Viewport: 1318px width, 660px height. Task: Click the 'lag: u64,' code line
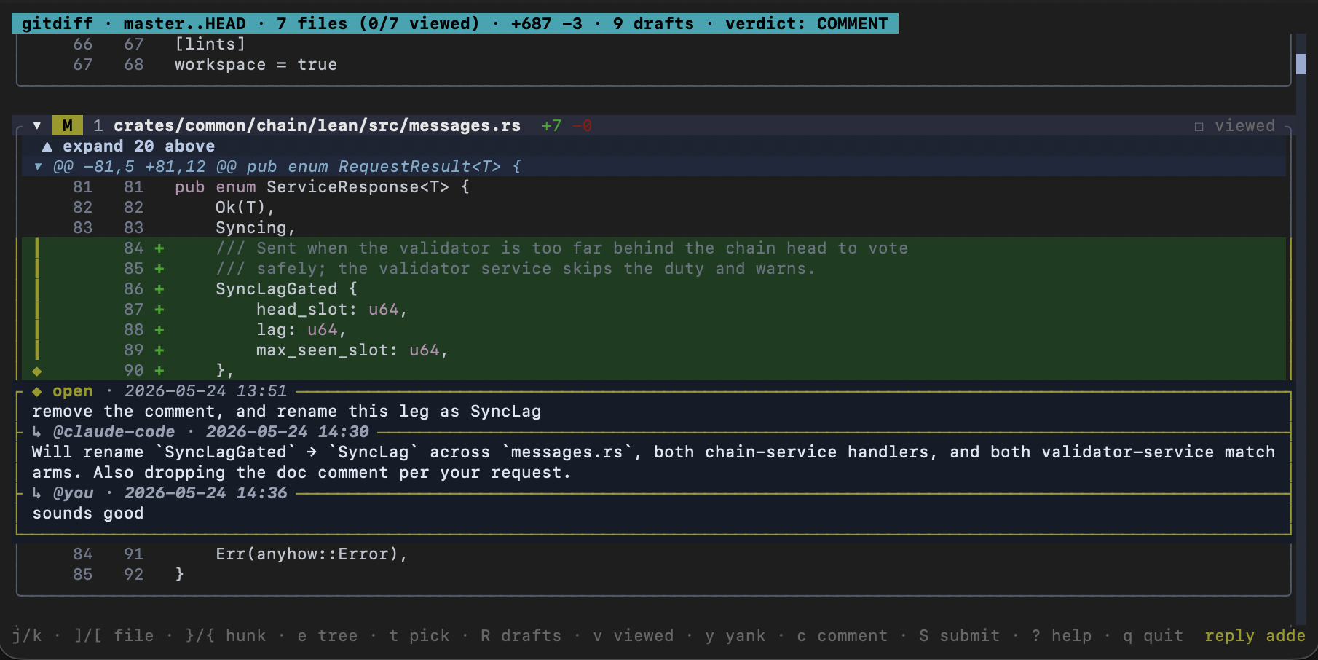[x=301, y=330]
